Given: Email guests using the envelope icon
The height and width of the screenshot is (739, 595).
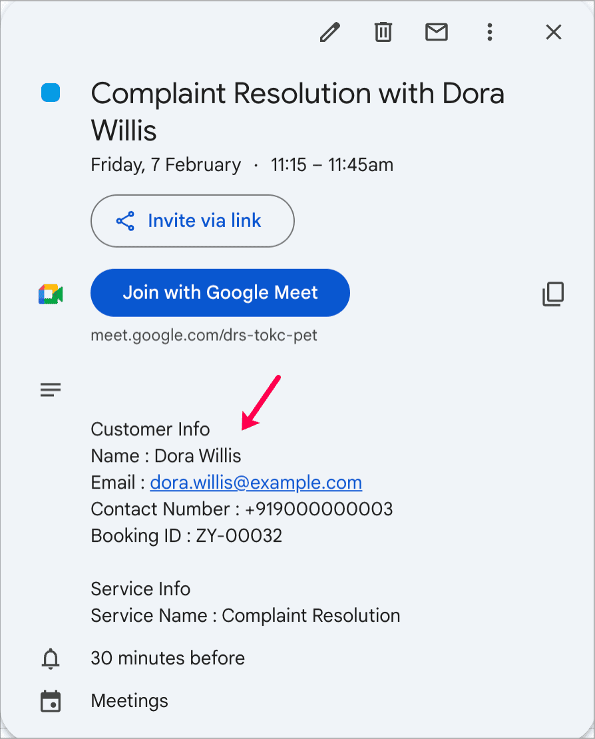Looking at the screenshot, I should (436, 32).
